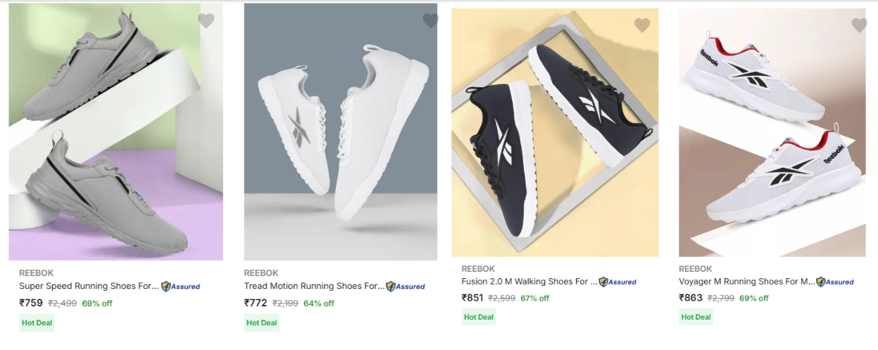This screenshot has width=878, height=350.
Task: Open the grey Super Speed shoes image
Action: point(115,134)
